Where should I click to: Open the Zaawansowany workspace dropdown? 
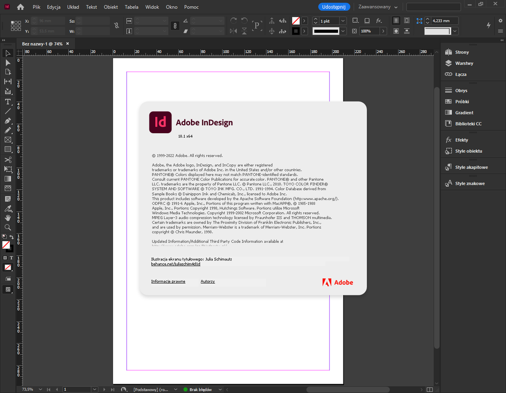pos(378,7)
